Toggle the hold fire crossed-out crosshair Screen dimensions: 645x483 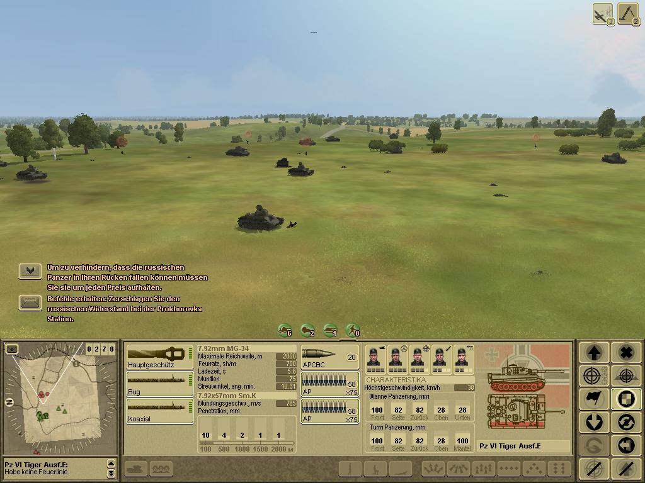[x=594, y=469]
